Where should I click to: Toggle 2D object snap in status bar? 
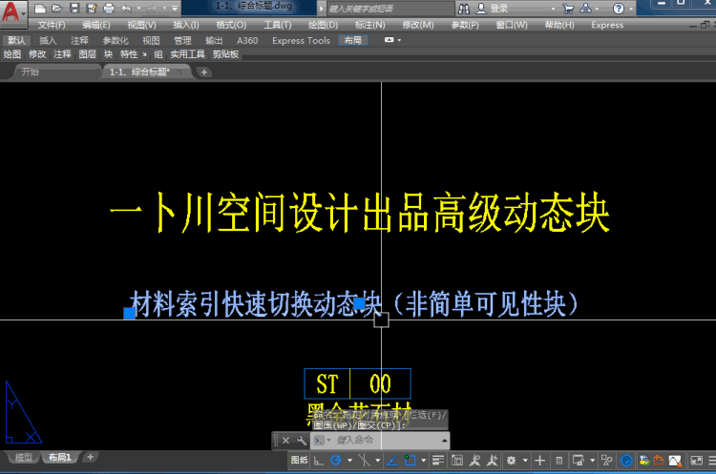[x=411, y=461]
